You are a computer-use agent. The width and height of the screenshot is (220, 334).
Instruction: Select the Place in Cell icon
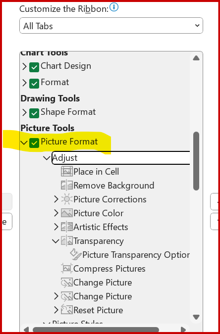pos(67,172)
